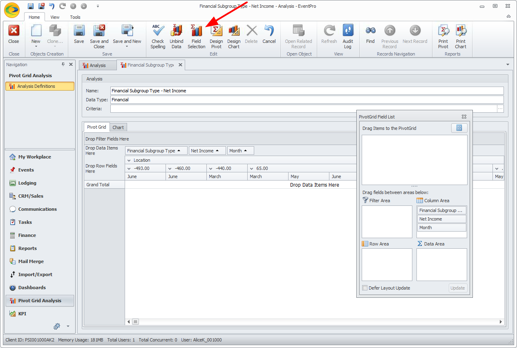Open Dashboards navigation group
Image resolution: width=517 pixels, height=348 pixels.
click(x=40, y=288)
